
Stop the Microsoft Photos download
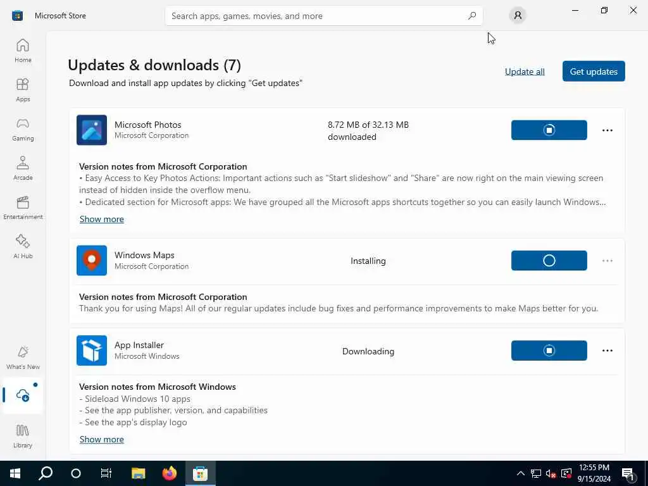549,130
